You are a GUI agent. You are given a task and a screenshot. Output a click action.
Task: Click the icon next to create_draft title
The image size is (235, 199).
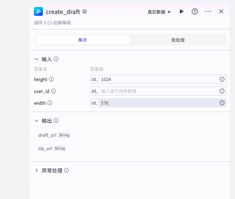coord(84,12)
